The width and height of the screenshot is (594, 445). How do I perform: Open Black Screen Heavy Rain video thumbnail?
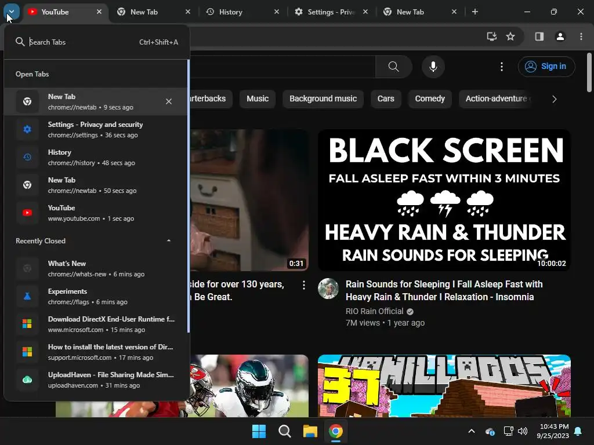tap(444, 200)
